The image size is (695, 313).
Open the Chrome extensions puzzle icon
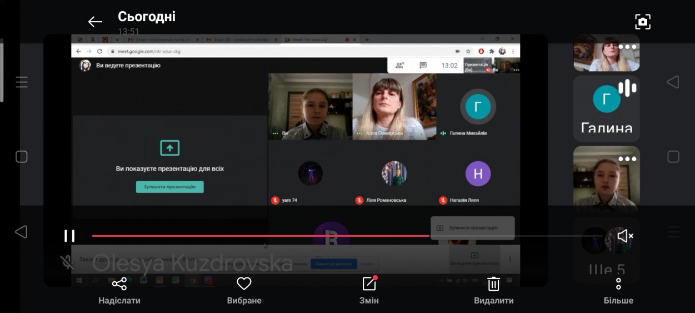tap(492, 51)
